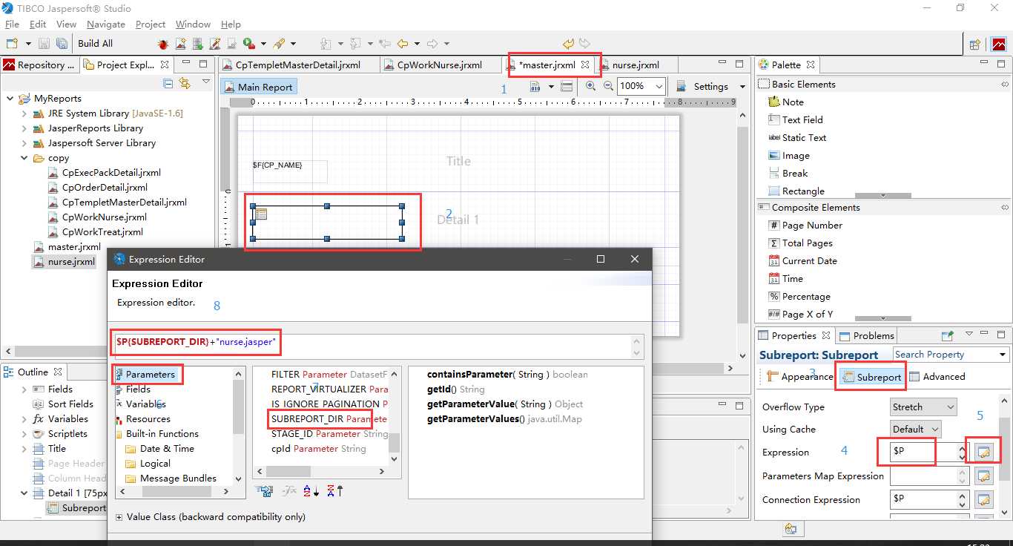Select the Current Date composite element
This screenshot has width=1013, height=546.
pos(802,260)
